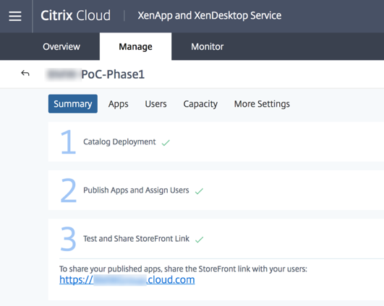Switch to the Overview tab
This screenshot has width=384, height=306.
tap(61, 46)
